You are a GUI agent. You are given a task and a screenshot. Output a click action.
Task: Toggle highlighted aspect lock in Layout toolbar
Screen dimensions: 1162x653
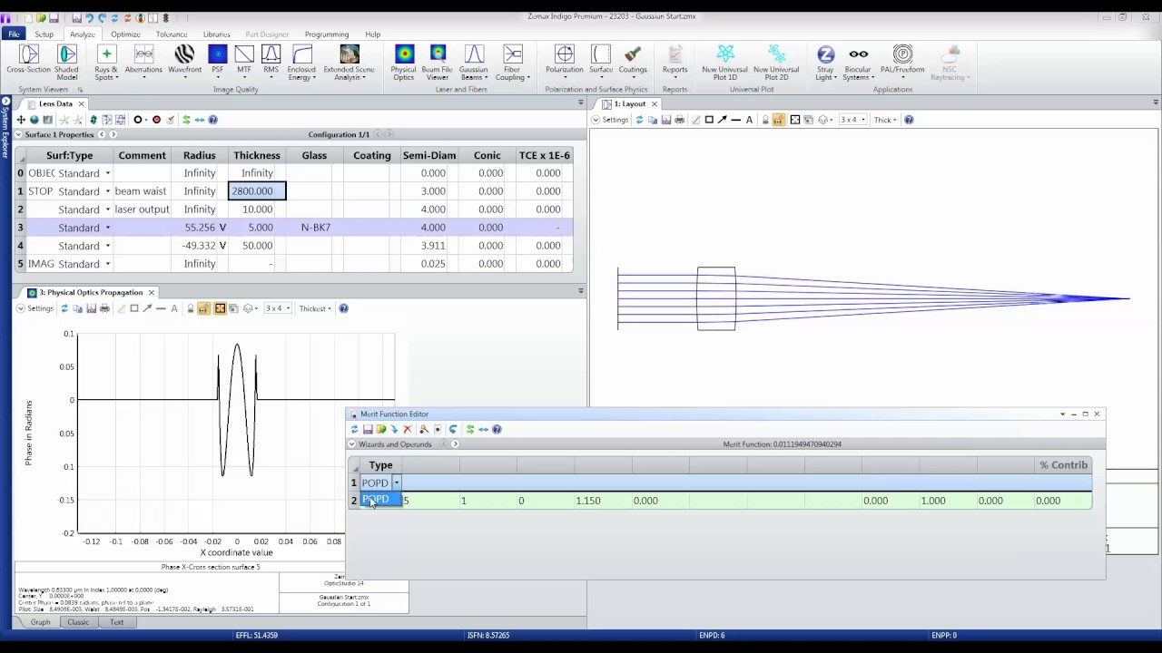point(778,120)
